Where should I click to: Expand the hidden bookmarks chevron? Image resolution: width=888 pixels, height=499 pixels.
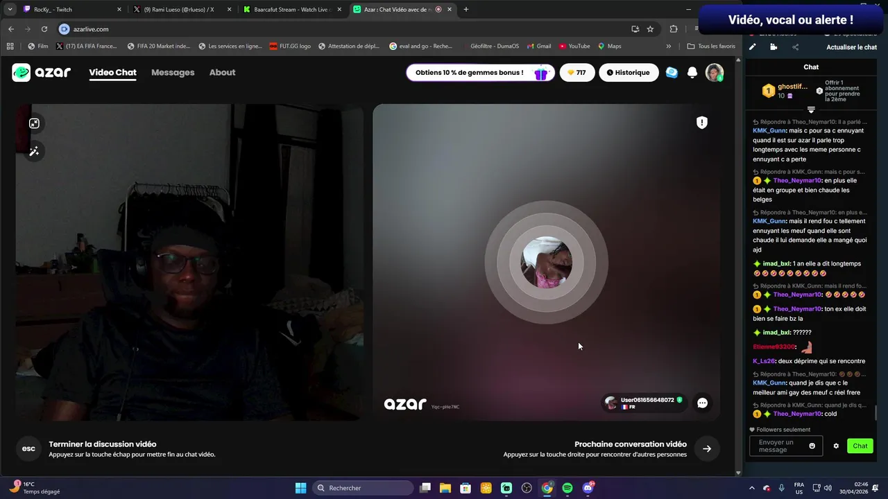(668, 46)
